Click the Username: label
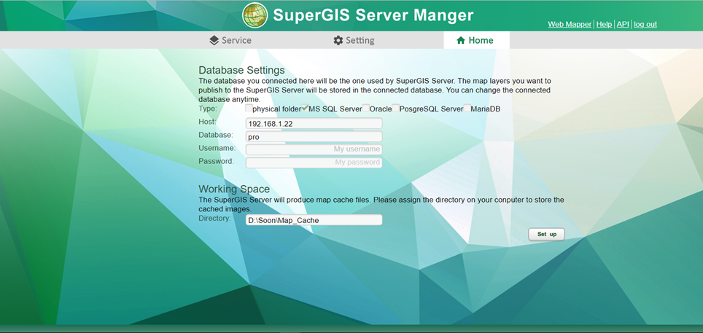This screenshot has width=703, height=333. 217,147
